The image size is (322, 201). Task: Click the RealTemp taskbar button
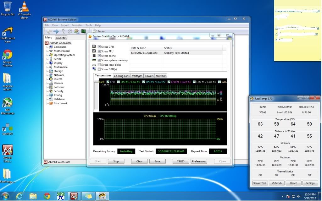pos(102,196)
